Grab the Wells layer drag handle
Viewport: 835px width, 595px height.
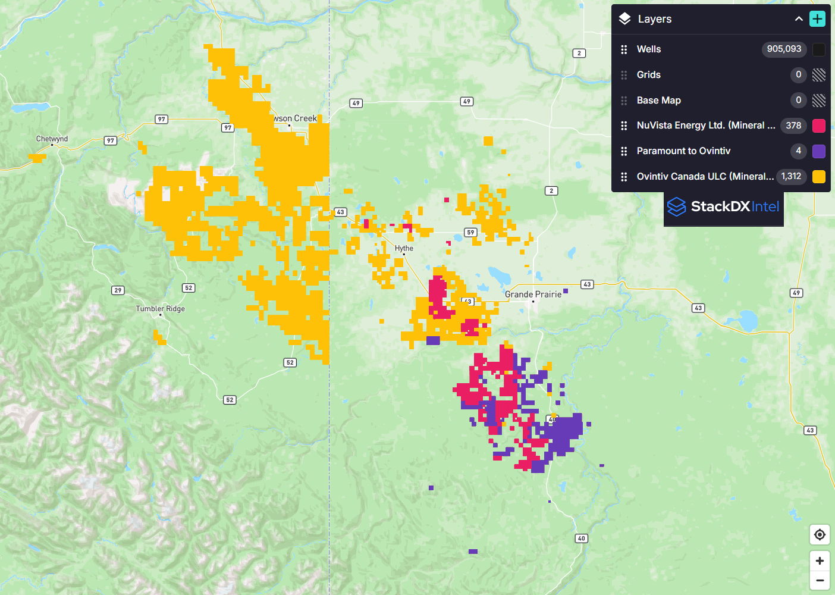(x=624, y=49)
